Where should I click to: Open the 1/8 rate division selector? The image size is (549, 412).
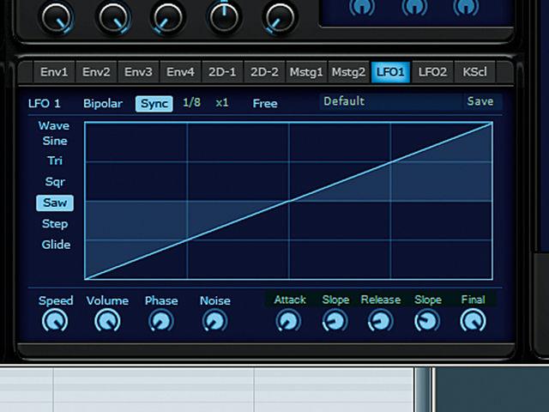tap(192, 103)
